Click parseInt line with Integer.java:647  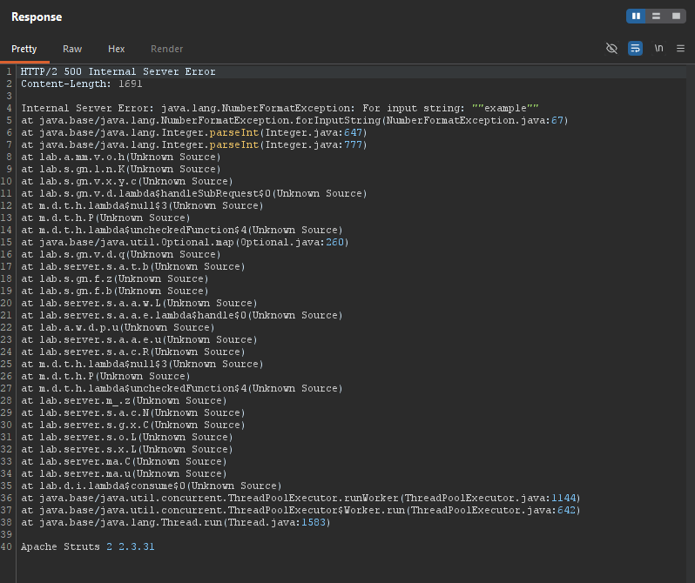coord(194,132)
